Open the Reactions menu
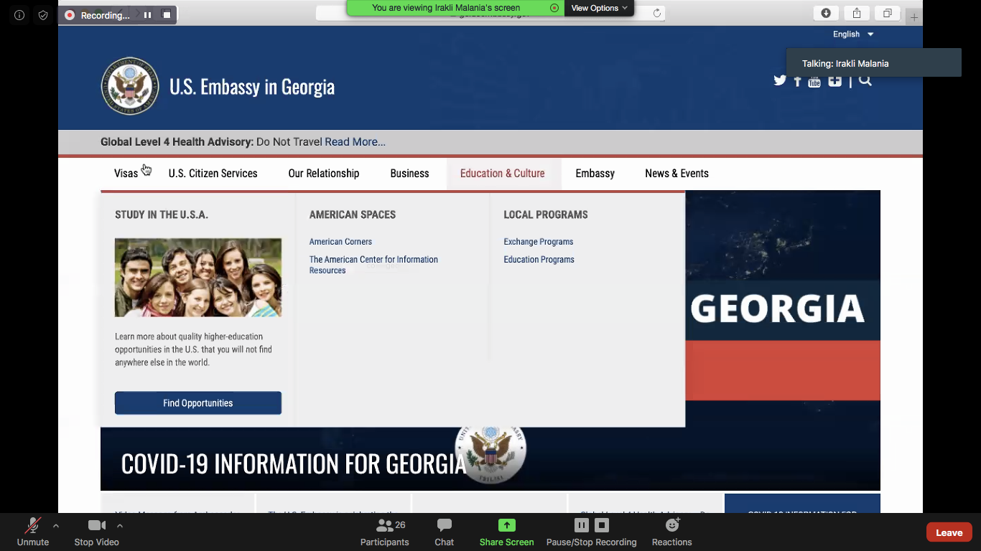Viewport: 981px width, 551px height. click(672, 532)
